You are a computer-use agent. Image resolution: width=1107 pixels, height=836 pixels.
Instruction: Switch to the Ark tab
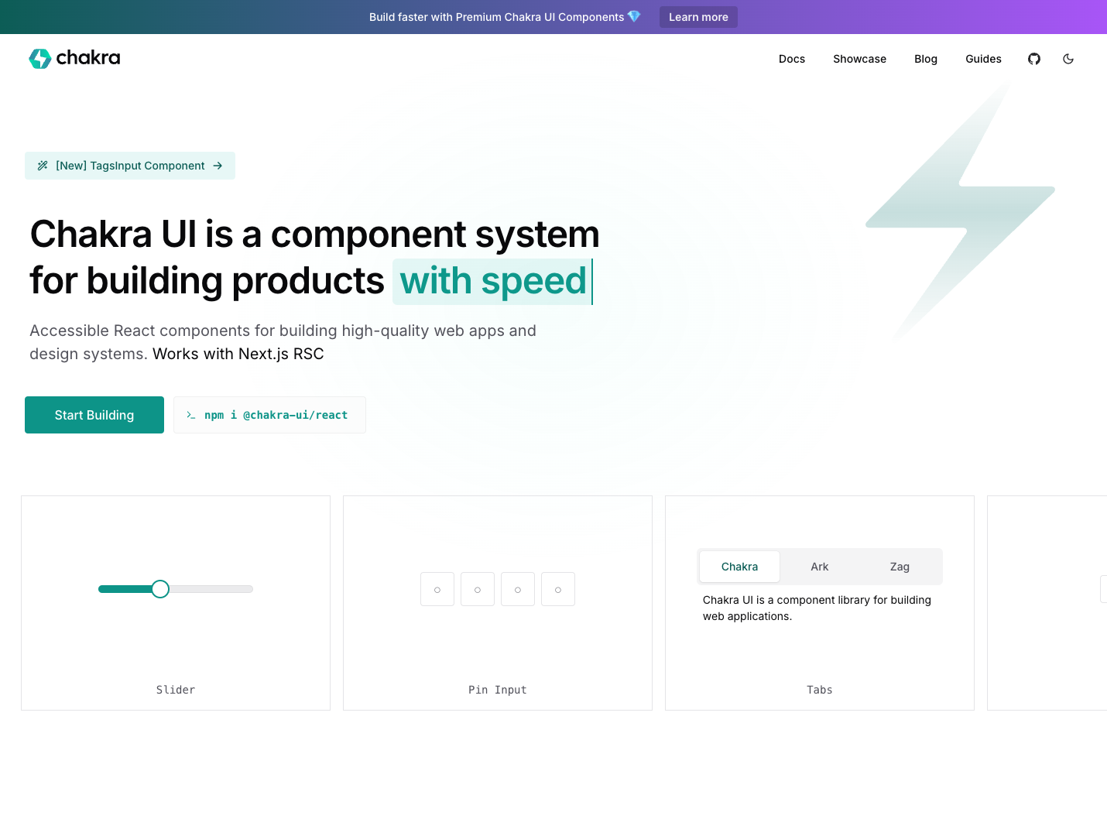(819, 567)
